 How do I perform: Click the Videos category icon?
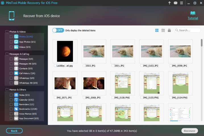[x=16, y=47]
